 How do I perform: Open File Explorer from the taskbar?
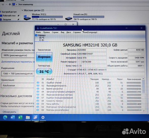pos(28,118)
